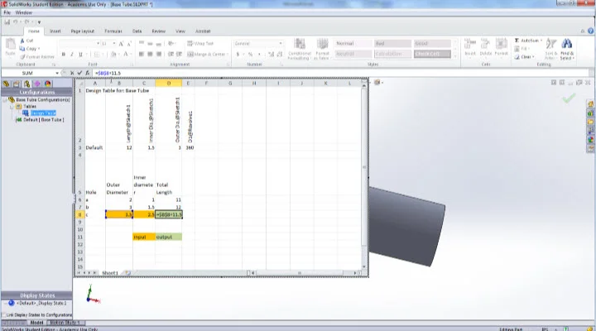Apply the Check Cell style
Image resolution: width=596 pixels, height=331 pixels.
click(432, 54)
